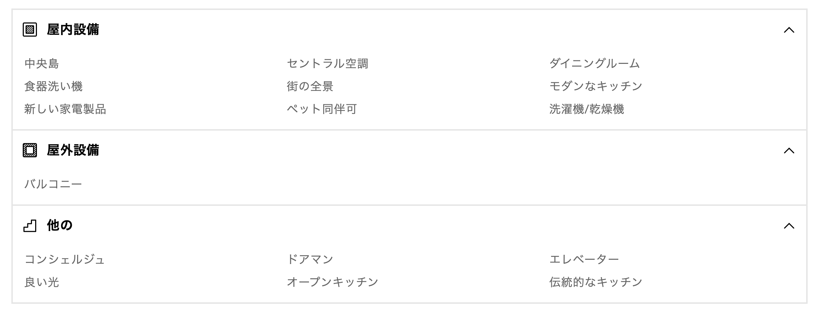
Task: Select the オープンキッチン item
Action: 332,282
